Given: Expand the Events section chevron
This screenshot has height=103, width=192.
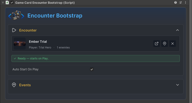Looking at the screenshot, I should pyautogui.click(x=178, y=85).
